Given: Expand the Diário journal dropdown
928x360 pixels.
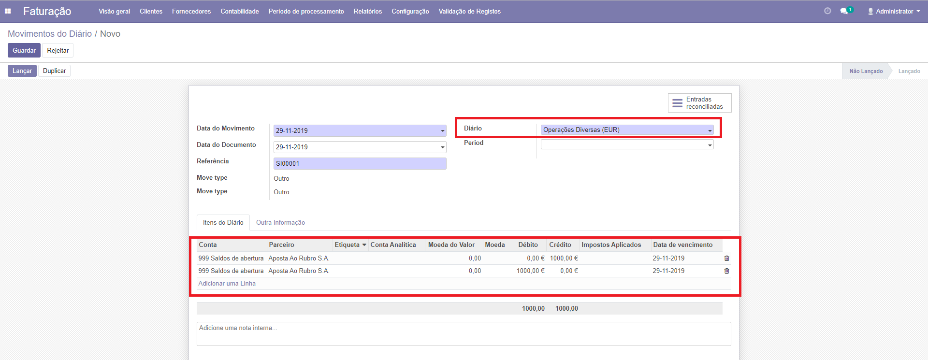Looking at the screenshot, I should [710, 130].
